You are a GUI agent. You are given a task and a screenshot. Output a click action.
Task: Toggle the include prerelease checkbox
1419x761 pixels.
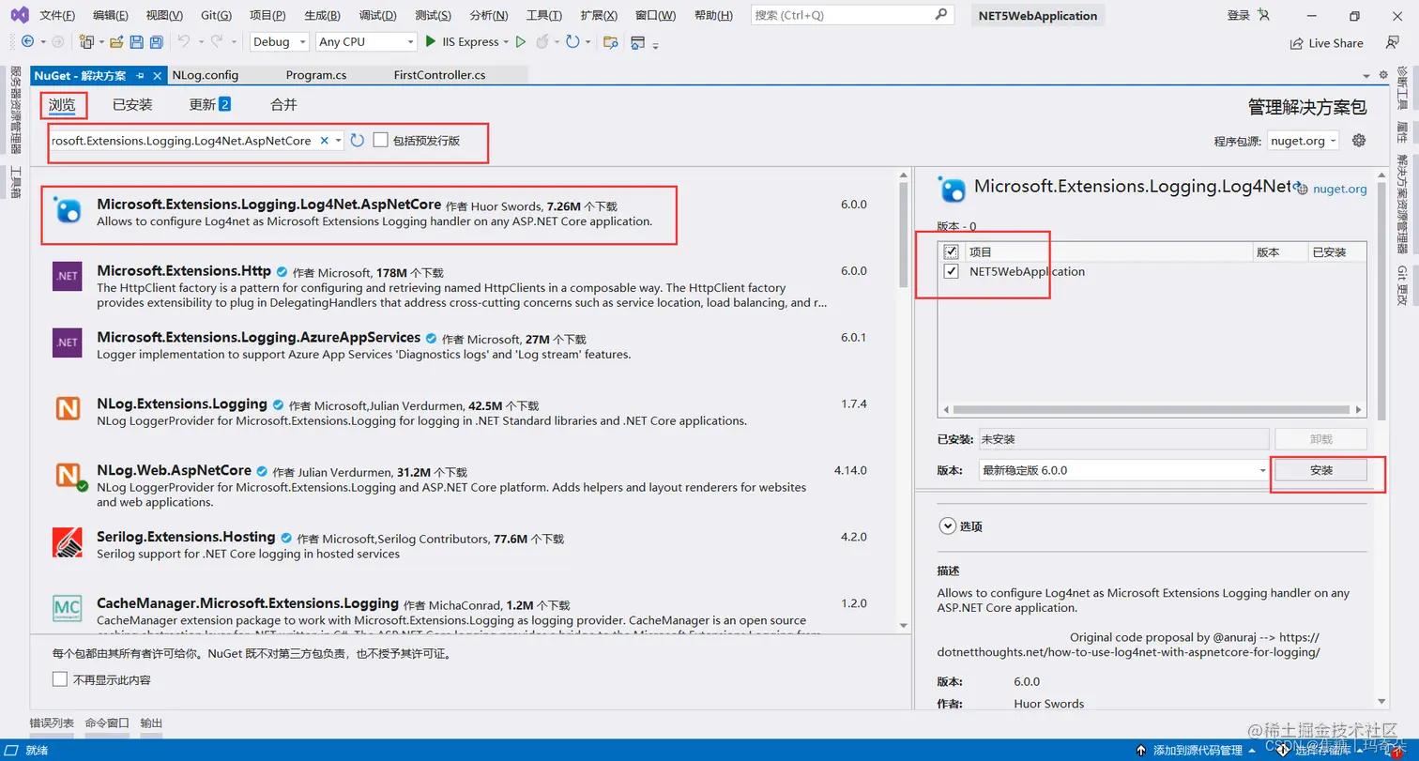(x=380, y=140)
